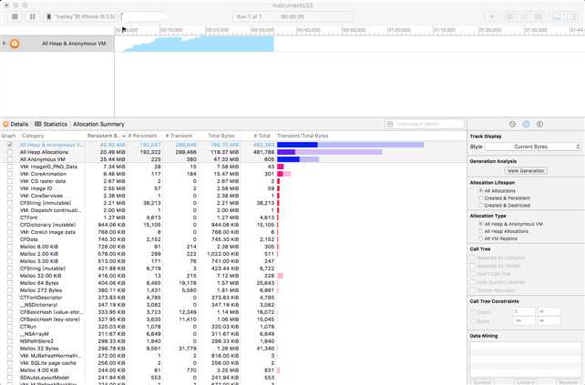Select the Malloc 272 Bytes row
The width and height of the screenshot is (585, 385).
pos(233,290)
